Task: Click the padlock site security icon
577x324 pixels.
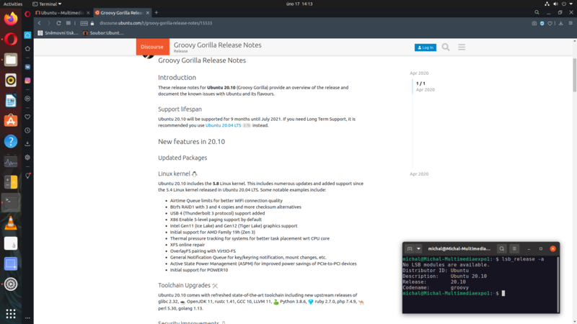Action: [x=92, y=23]
